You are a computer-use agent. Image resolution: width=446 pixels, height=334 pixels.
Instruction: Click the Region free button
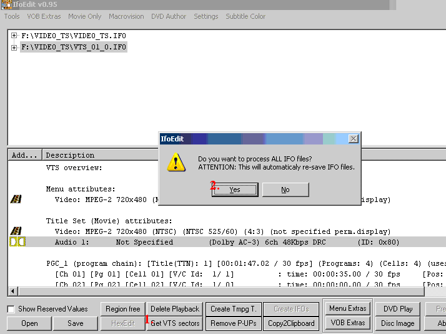click(123, 309)
